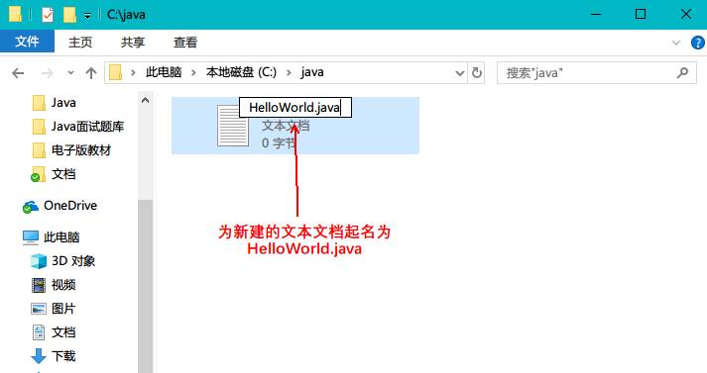
Task: Close the C:\java Explorer window
Action: [x=685, y=15]
